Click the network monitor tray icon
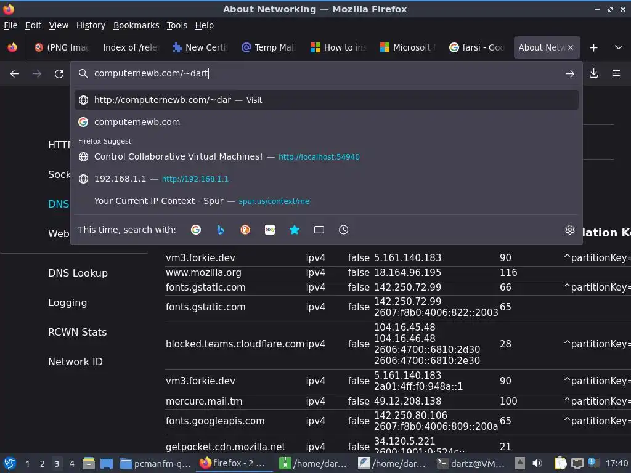This screenshot has width=631, height=473. [x=577, y=463]
